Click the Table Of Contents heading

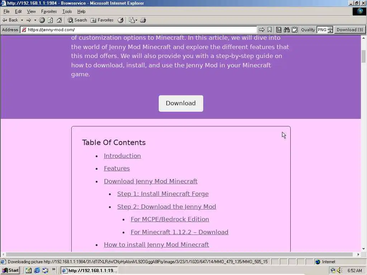point(114,143)
